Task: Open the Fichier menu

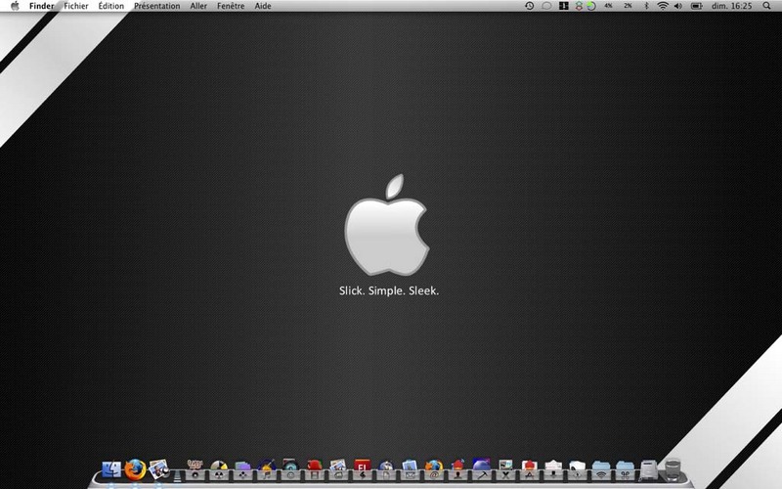Action: tap(75, 6)
